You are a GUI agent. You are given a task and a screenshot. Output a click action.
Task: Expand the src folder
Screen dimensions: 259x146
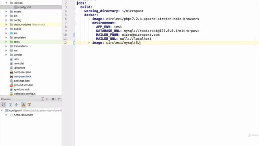point(6,33)
